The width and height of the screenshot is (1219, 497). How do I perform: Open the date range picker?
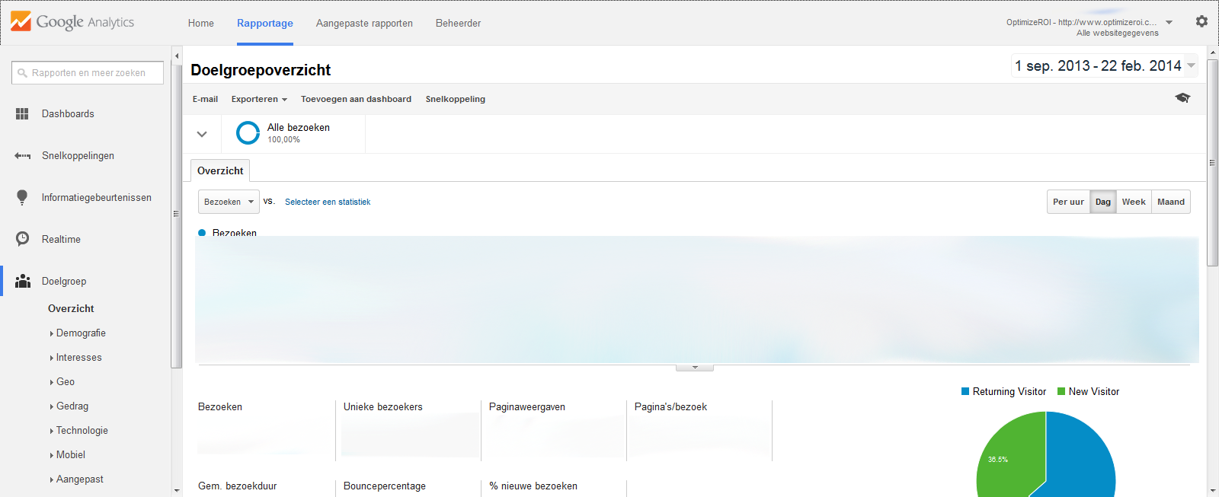(x=1104, y=65)
